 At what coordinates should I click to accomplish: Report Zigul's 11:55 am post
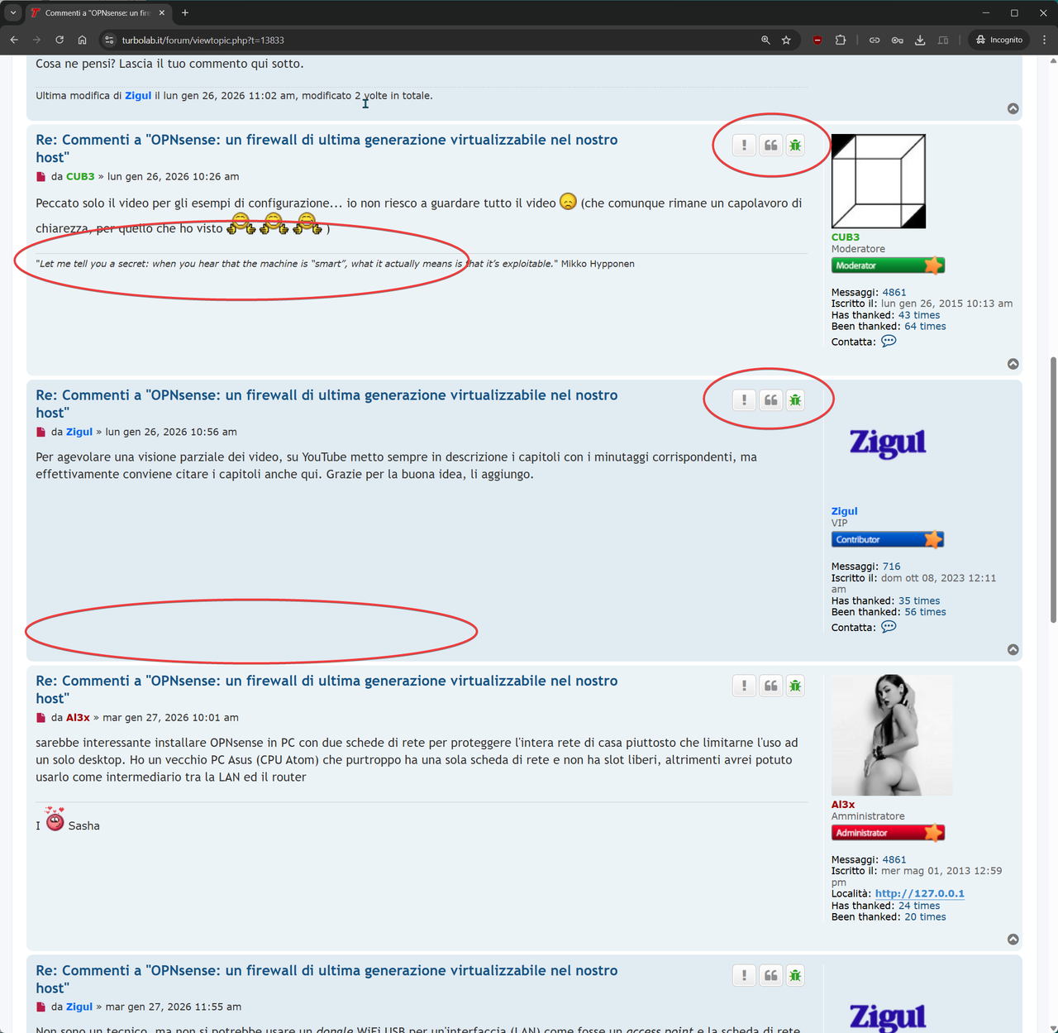pos(744,975)
